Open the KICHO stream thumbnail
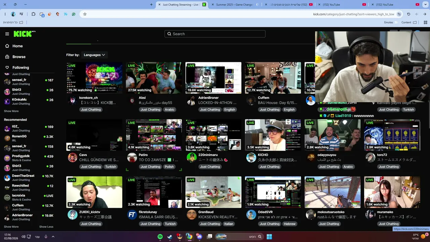Image resolution: width=430 pixels, height=242 pixels. coord(273,135)
